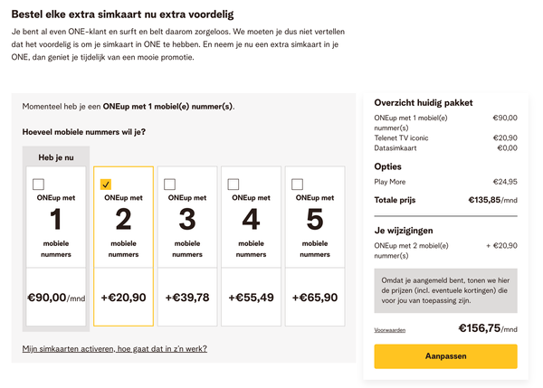Image resolution: width=543 pixels, height=388 pixels.
Task: Tick the ONEup met 3 checkbox
Action: click(x=170, y=185)
